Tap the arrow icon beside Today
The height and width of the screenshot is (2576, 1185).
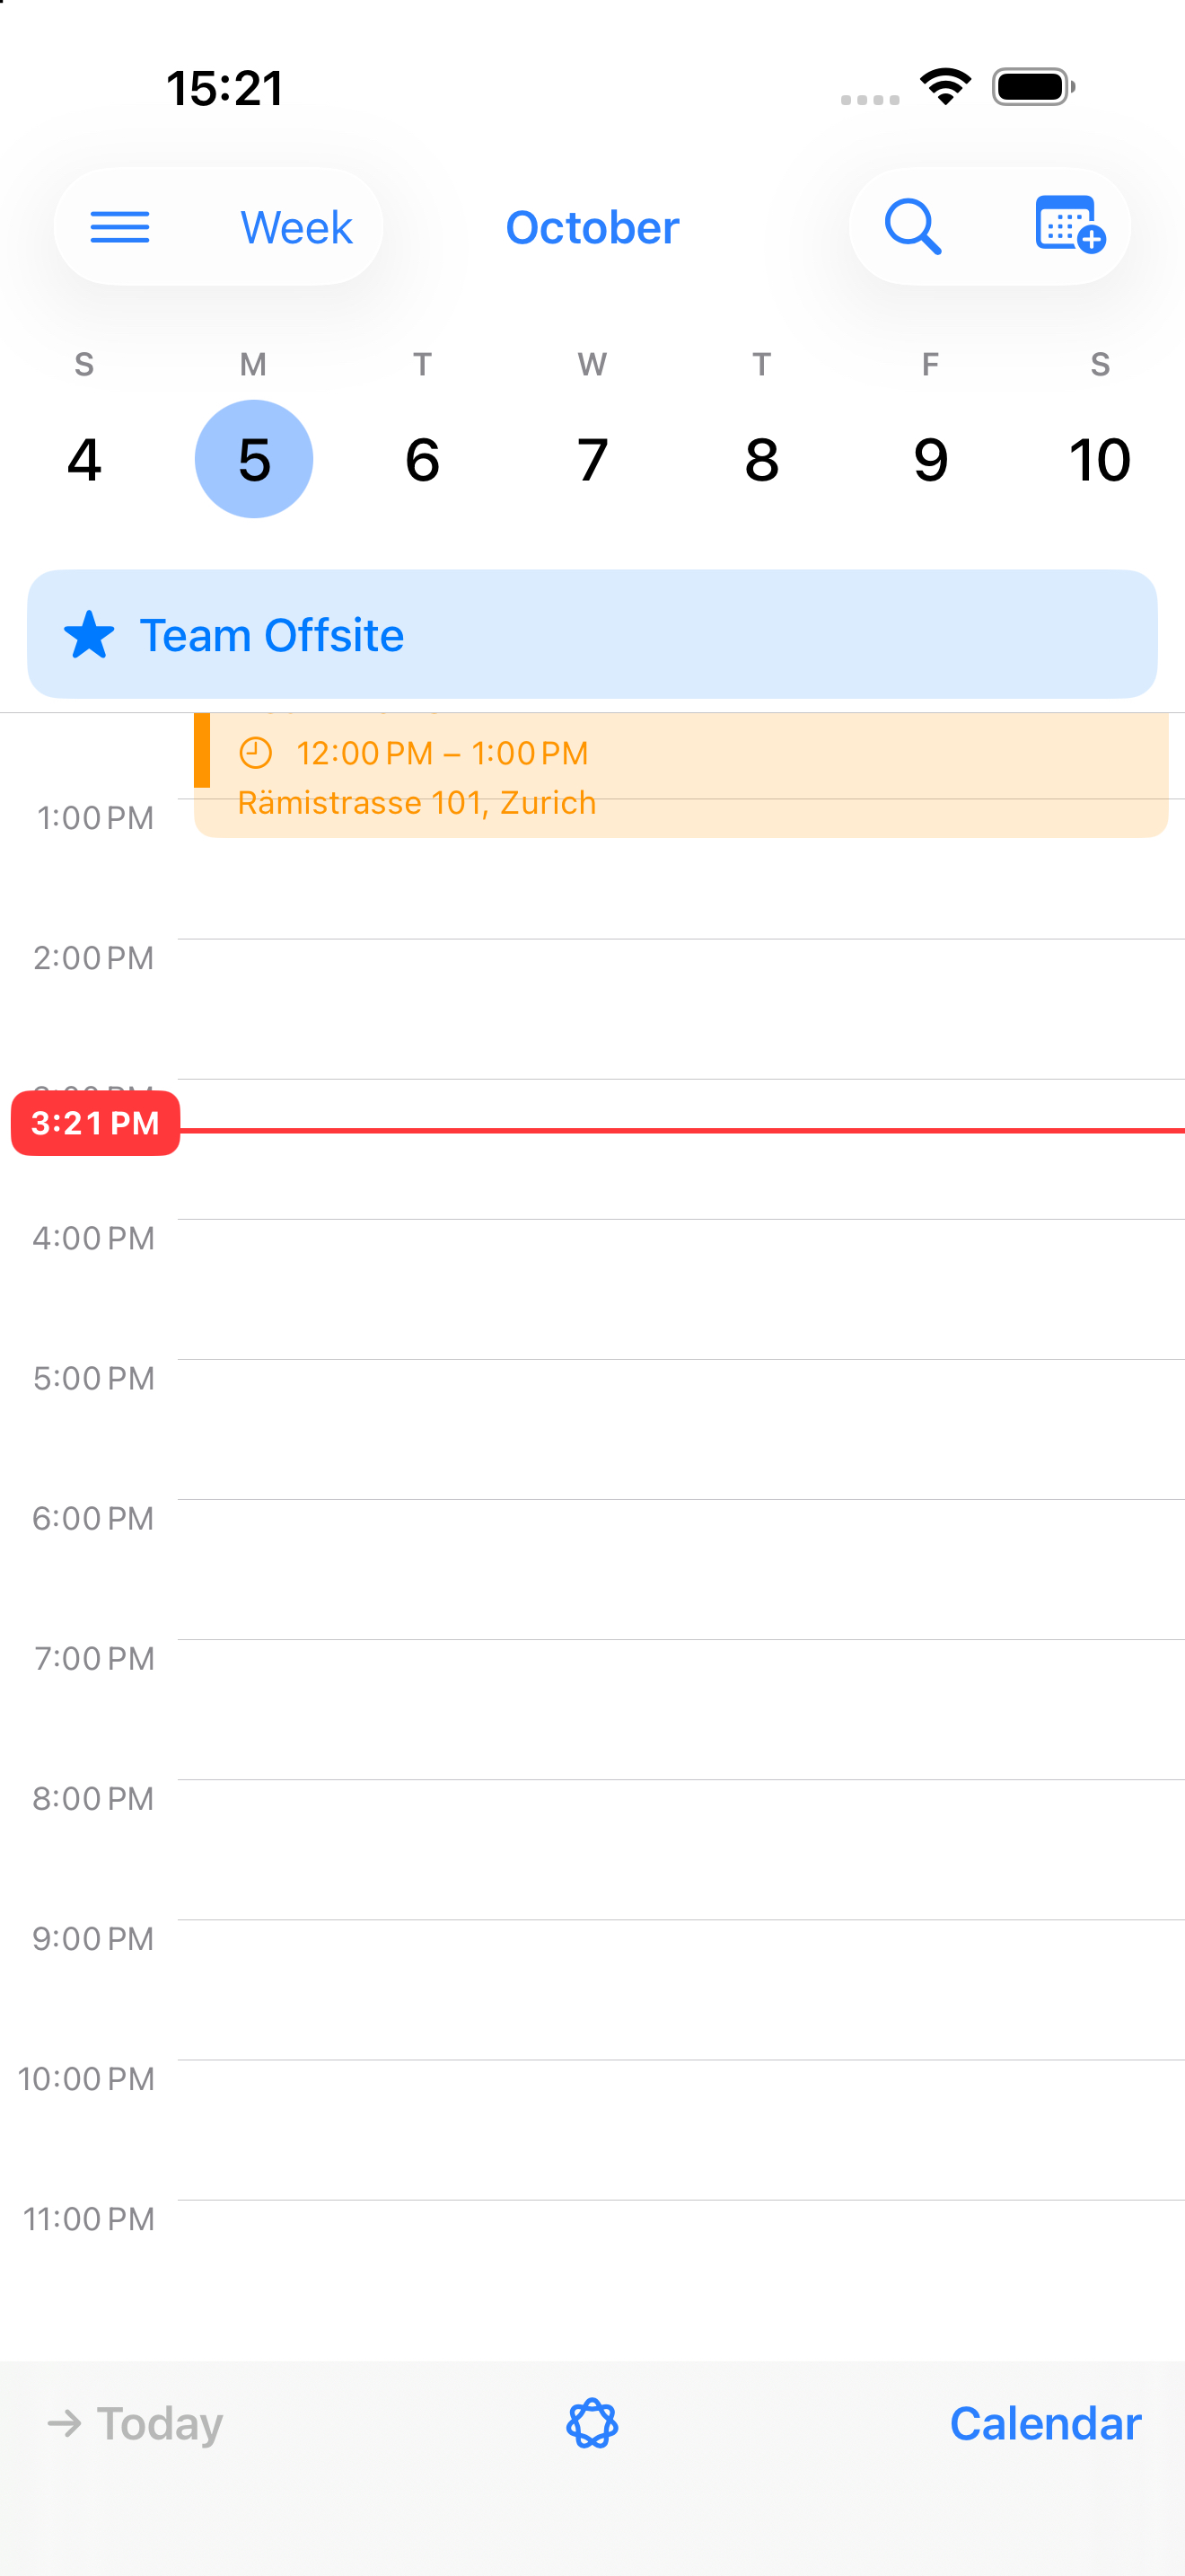tap(65, 2423)
